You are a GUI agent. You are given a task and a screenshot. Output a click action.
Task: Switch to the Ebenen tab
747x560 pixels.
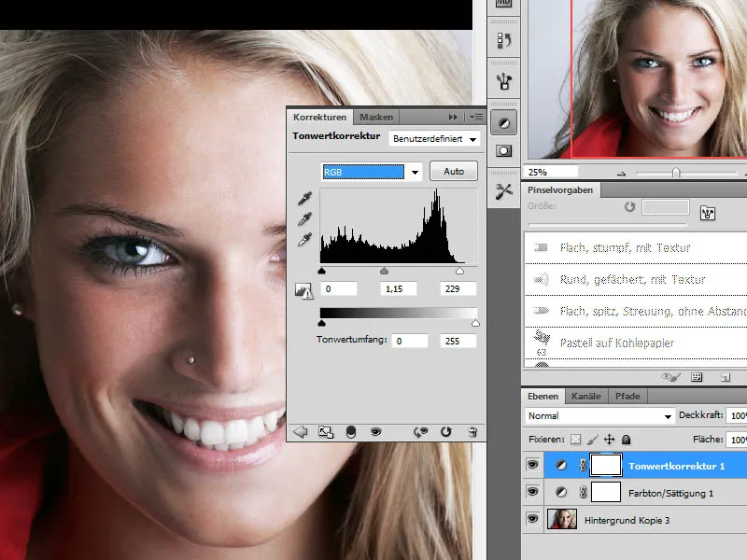click(x=543, y=396)
